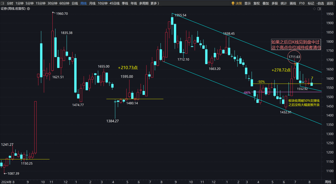Click the 1432.91 low price label
Image resolution: width=336 pixels, height=184 pixels.
(286, 112)
